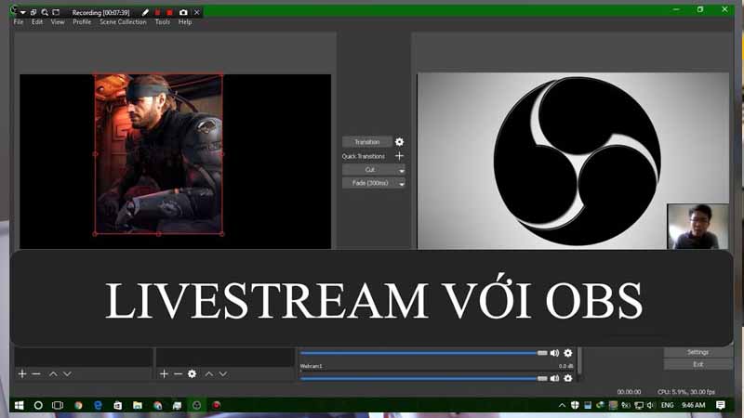
Task: Select the rectangle capture-area icon
Action: point(56,12)
